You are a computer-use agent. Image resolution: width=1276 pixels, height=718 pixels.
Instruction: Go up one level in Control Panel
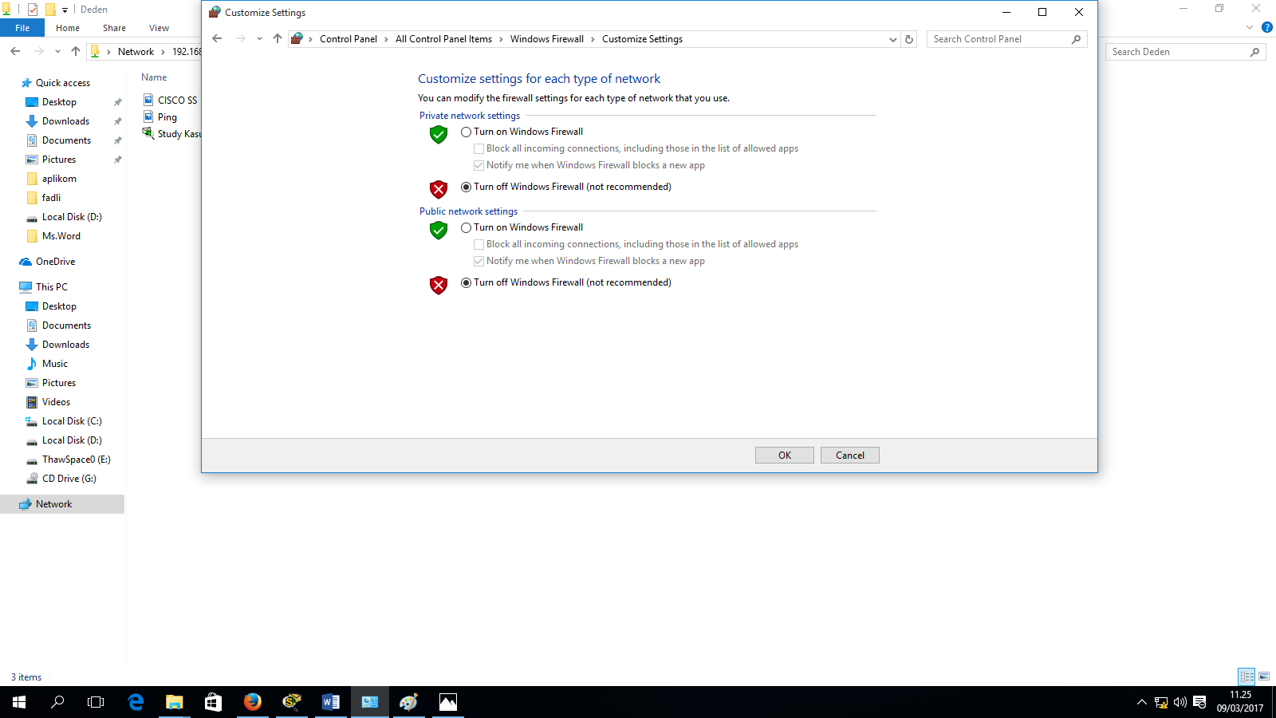click(278, 39)
